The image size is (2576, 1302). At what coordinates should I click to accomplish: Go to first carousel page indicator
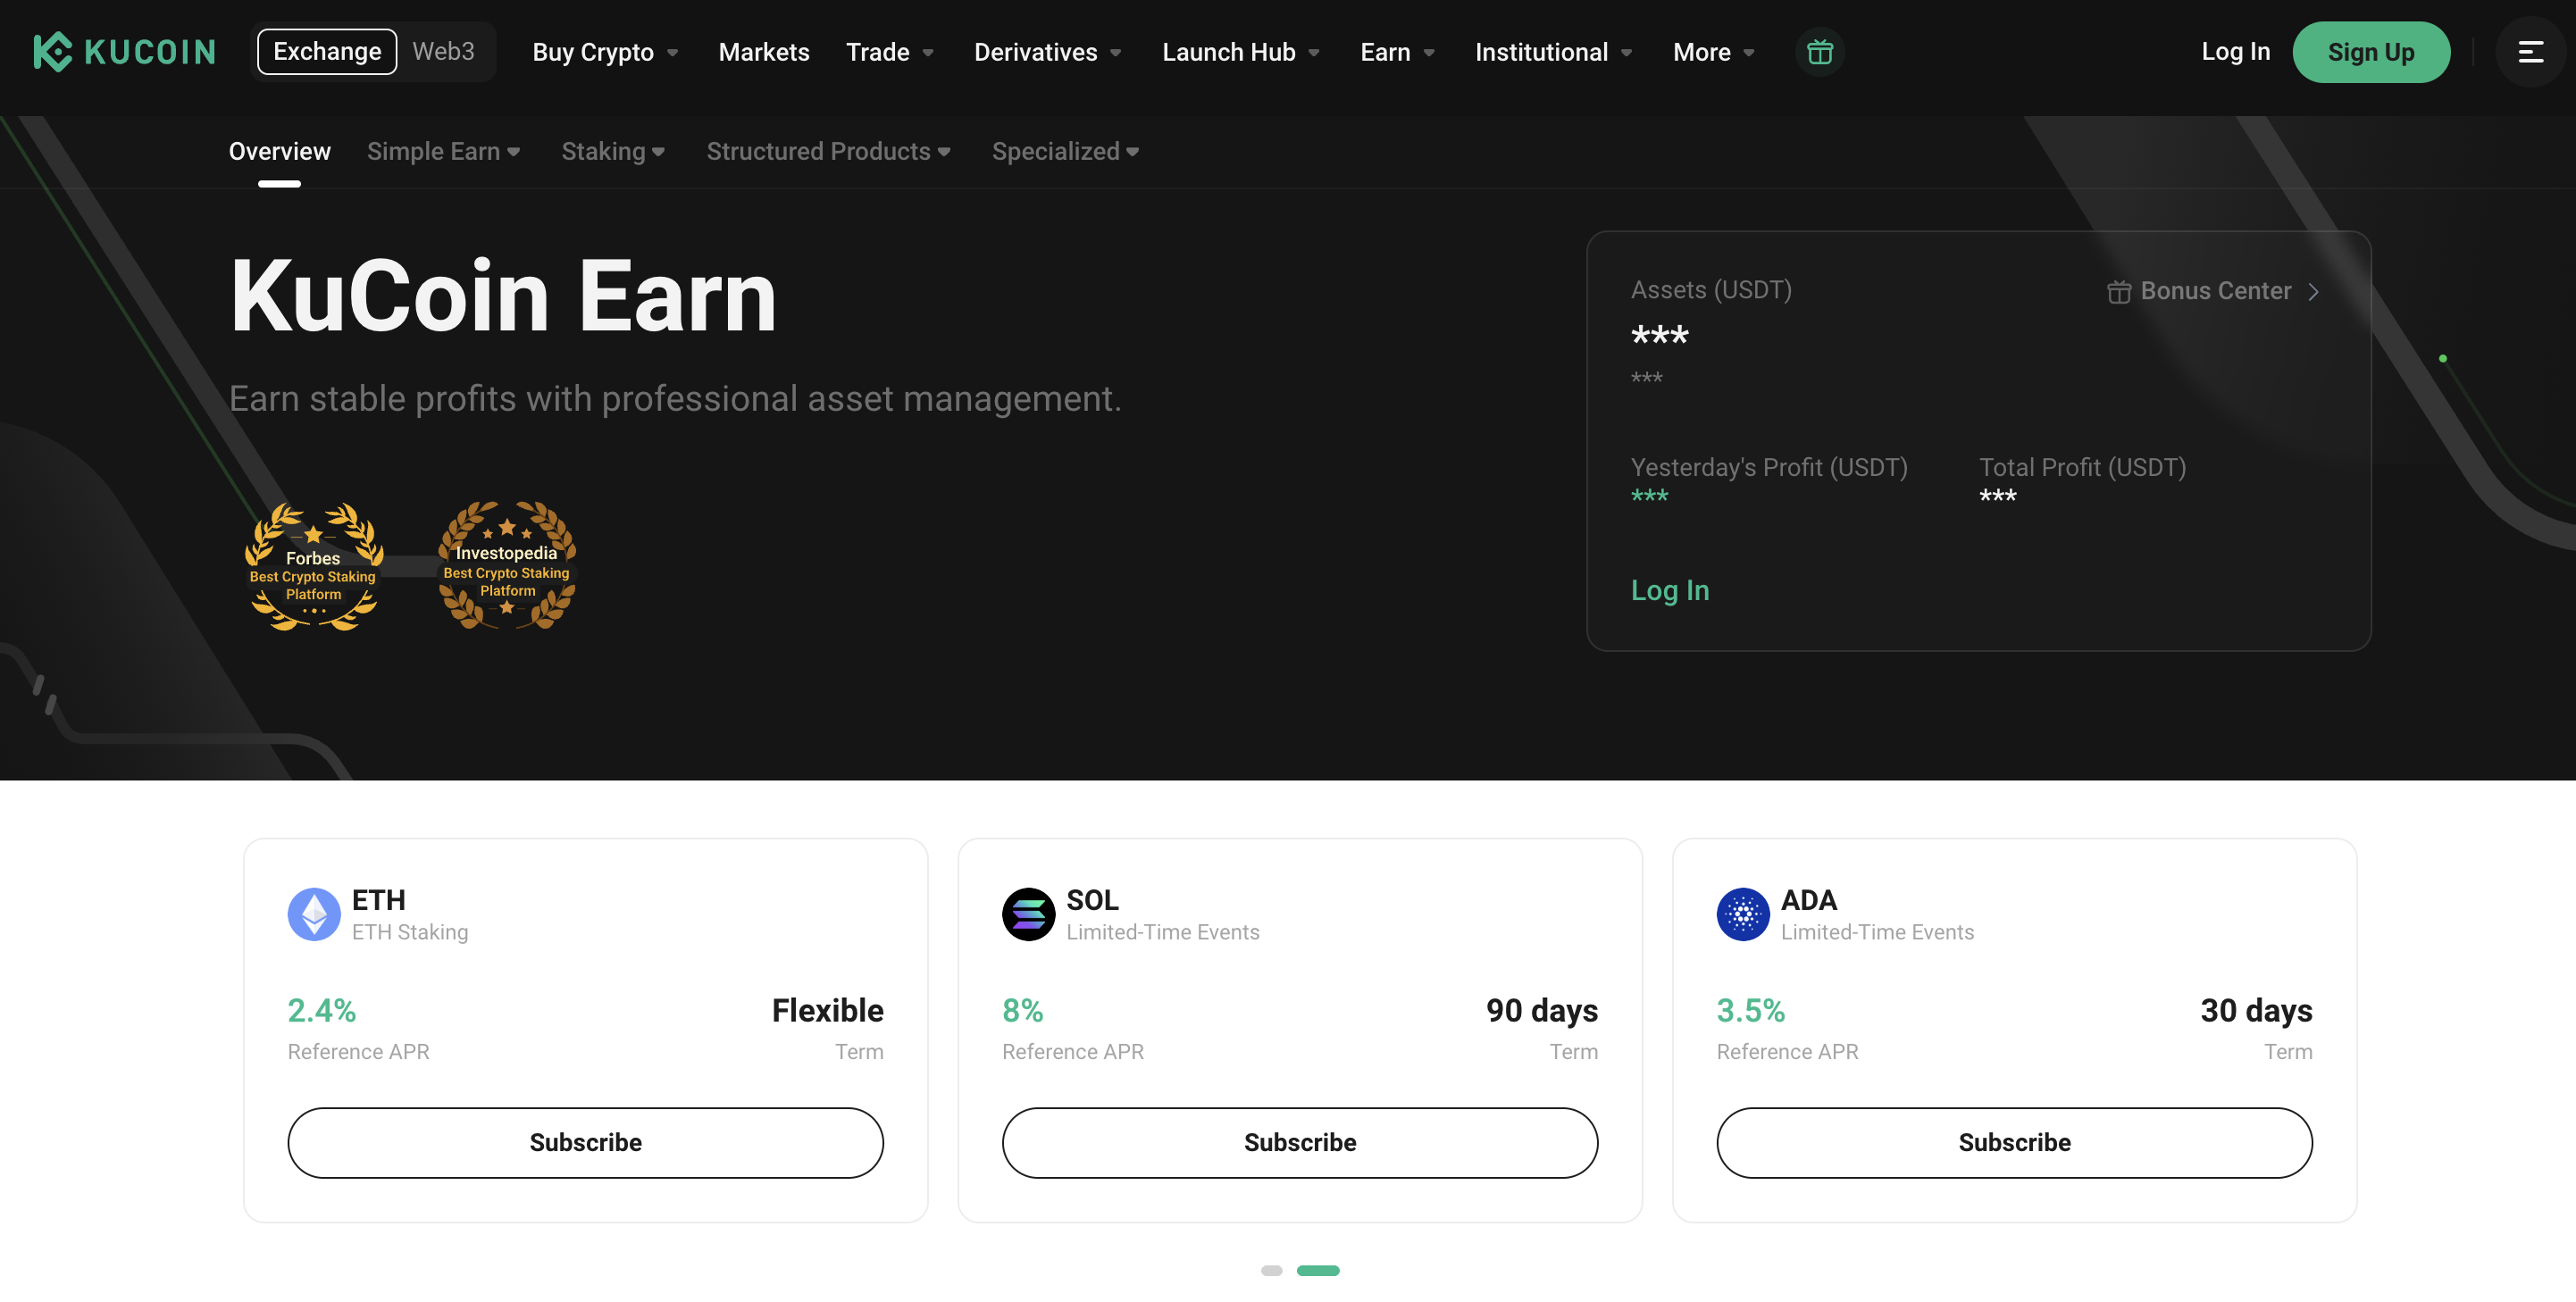point(1271,1270)
